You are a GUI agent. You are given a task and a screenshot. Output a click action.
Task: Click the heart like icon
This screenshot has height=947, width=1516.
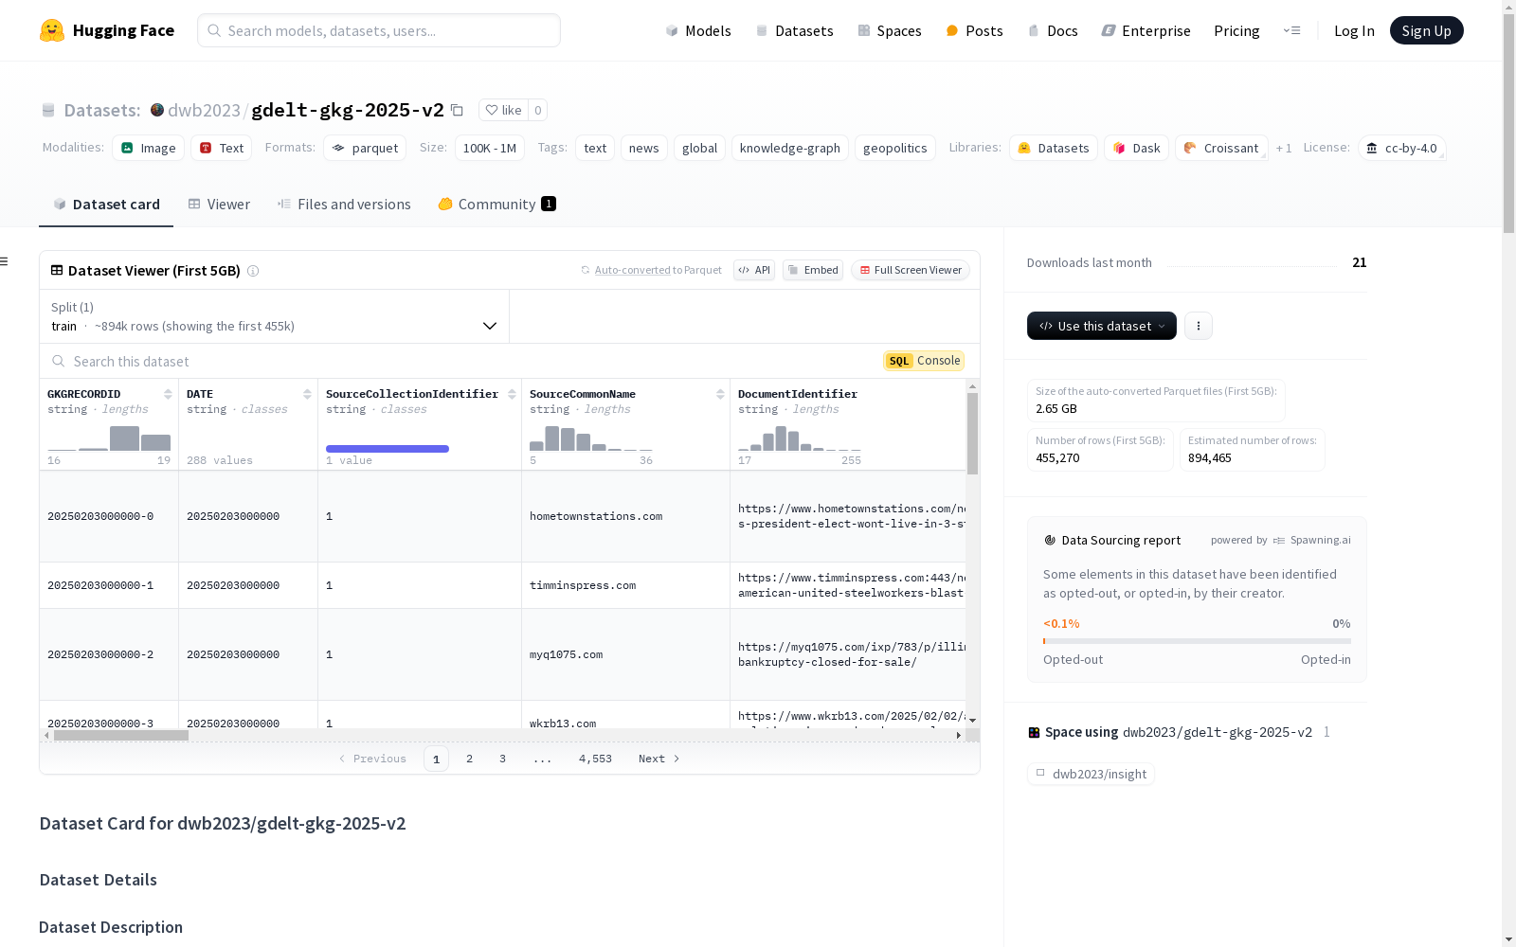[x=491, y=110]
